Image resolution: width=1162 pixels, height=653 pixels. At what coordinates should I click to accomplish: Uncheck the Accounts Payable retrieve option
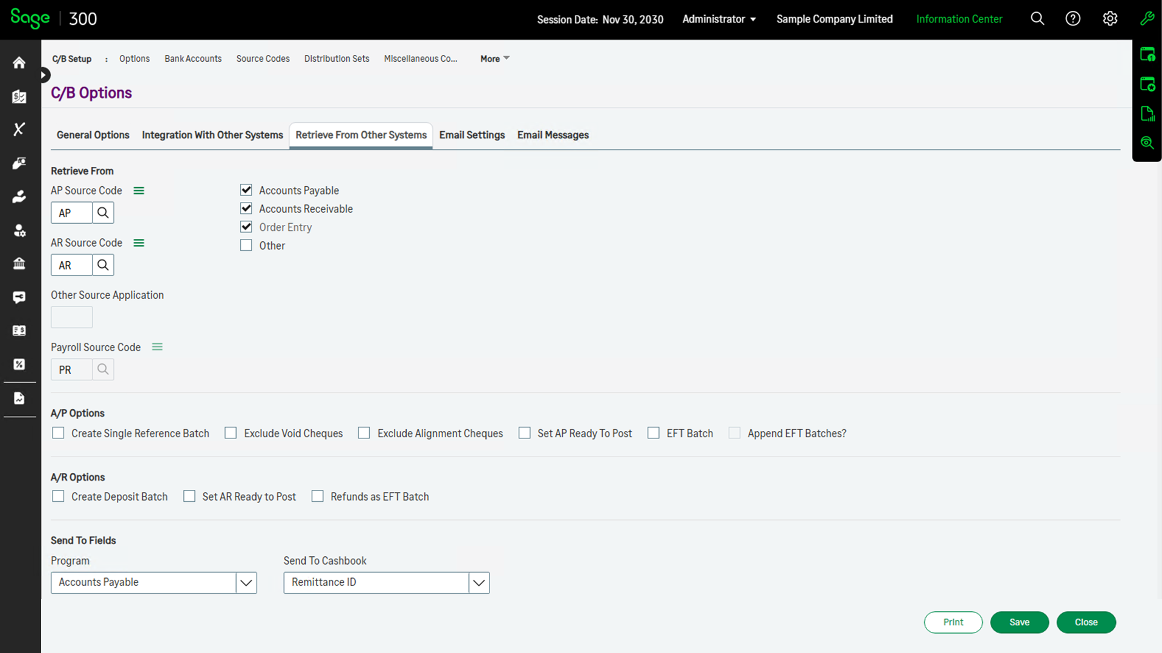[x=246, y=189]
